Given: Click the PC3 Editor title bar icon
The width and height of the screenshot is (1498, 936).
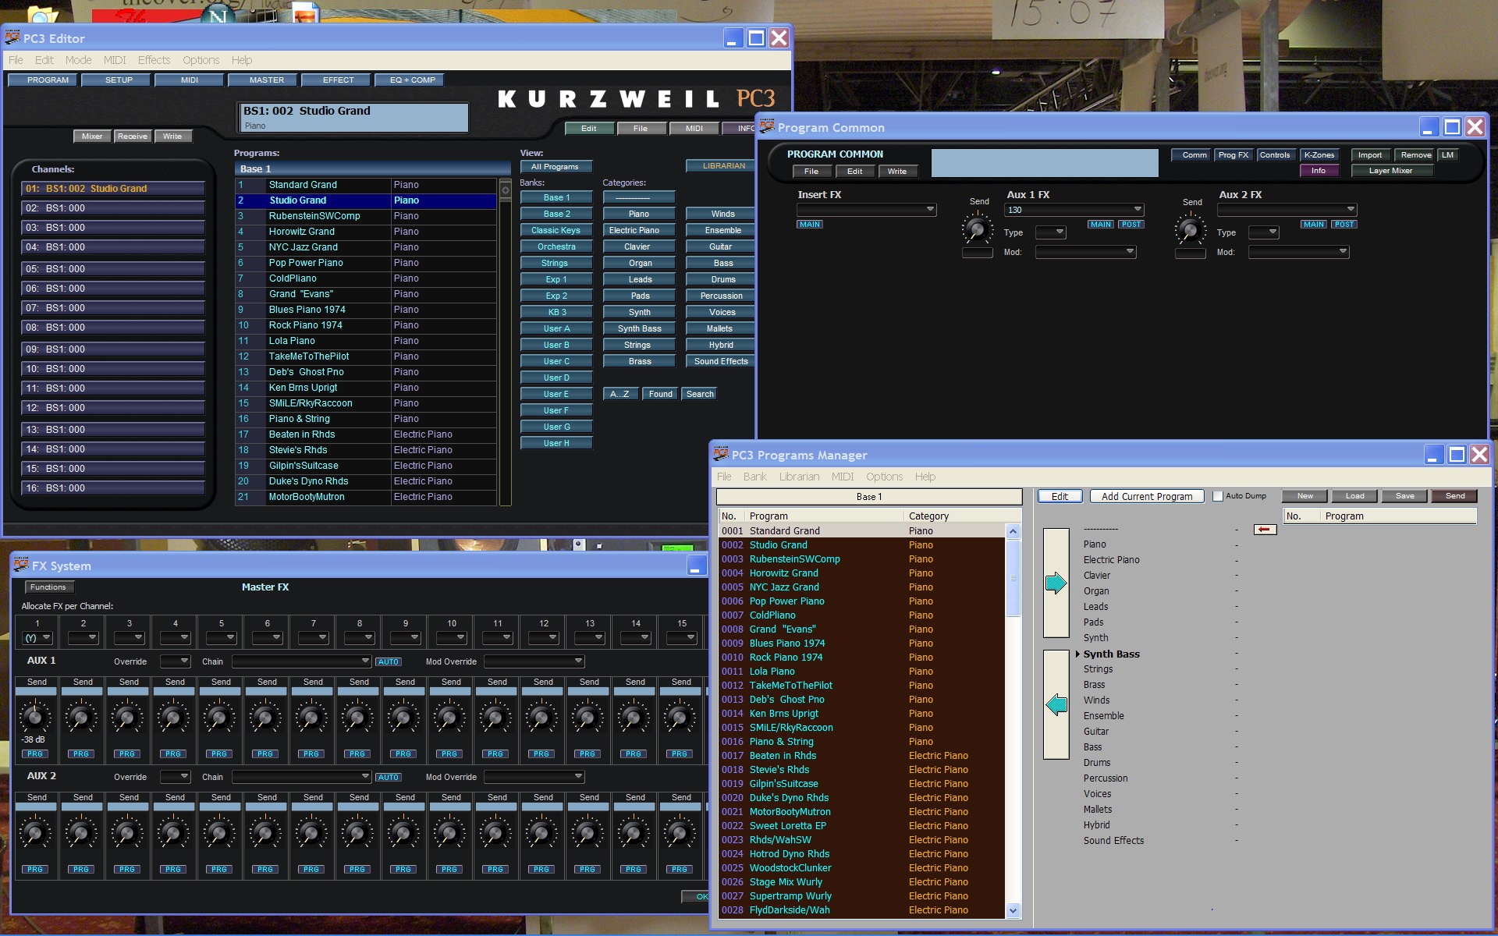Looking at the screenshot, I should coord(12,37).
